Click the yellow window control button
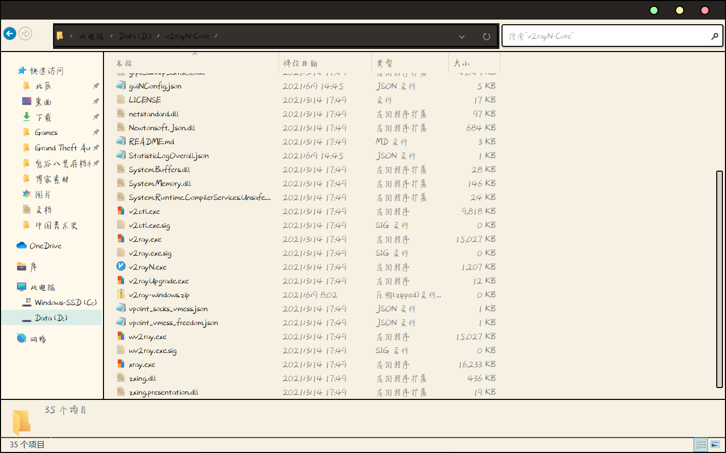726x453 pixels. [x=680, y=10]
